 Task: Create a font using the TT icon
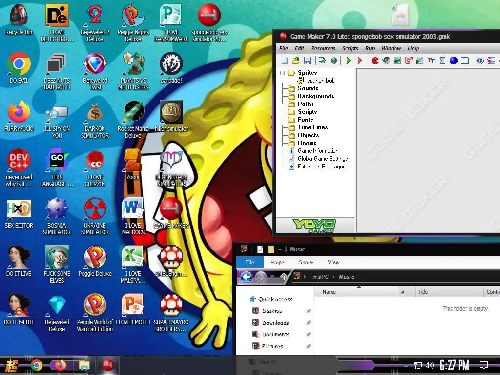pyautogui.click(x=431, y=60)
